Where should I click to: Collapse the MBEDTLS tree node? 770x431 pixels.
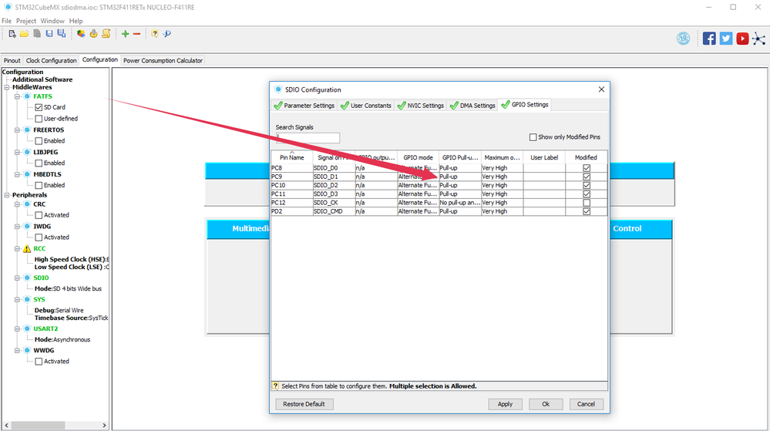tap(17, 174)
